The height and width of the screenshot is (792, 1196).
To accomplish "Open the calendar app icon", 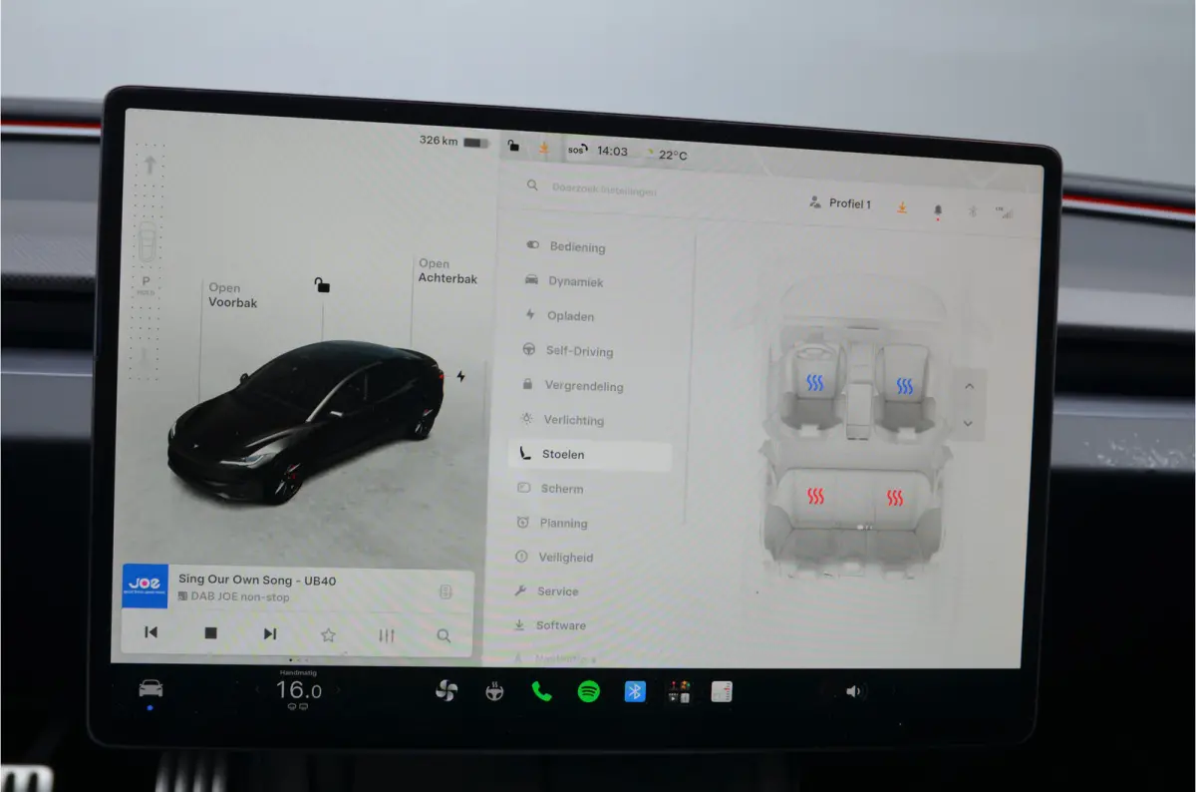I will click(722, 691).
